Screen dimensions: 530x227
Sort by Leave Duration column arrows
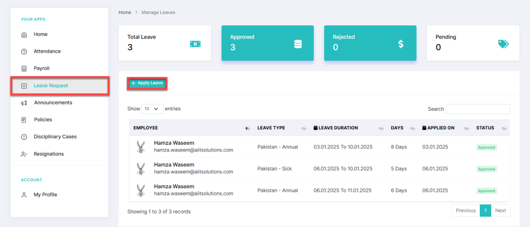click(381, 128)
